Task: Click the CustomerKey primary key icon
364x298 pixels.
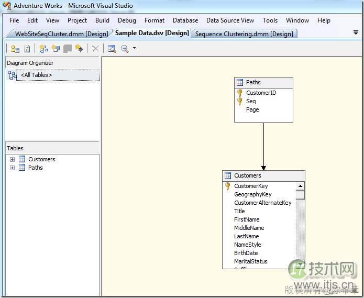Action: [x=228, y=186]
